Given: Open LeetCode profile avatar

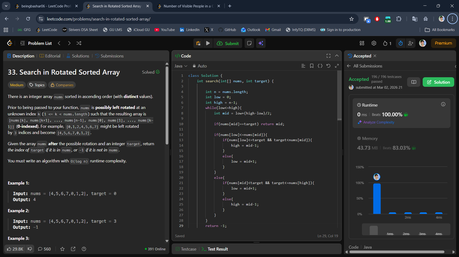Looking at the screenshot, I should [423, 43].
